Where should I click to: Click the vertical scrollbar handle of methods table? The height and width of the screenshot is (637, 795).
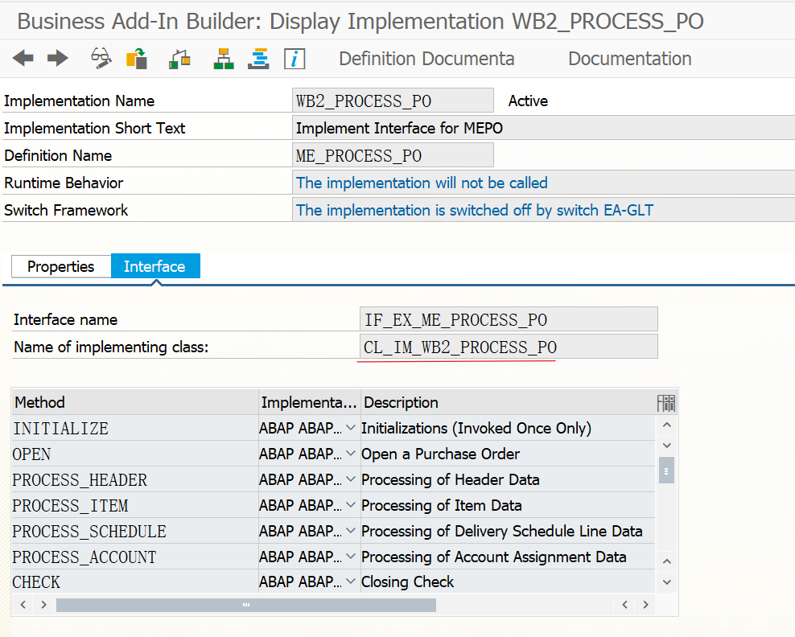click(666, 470)
